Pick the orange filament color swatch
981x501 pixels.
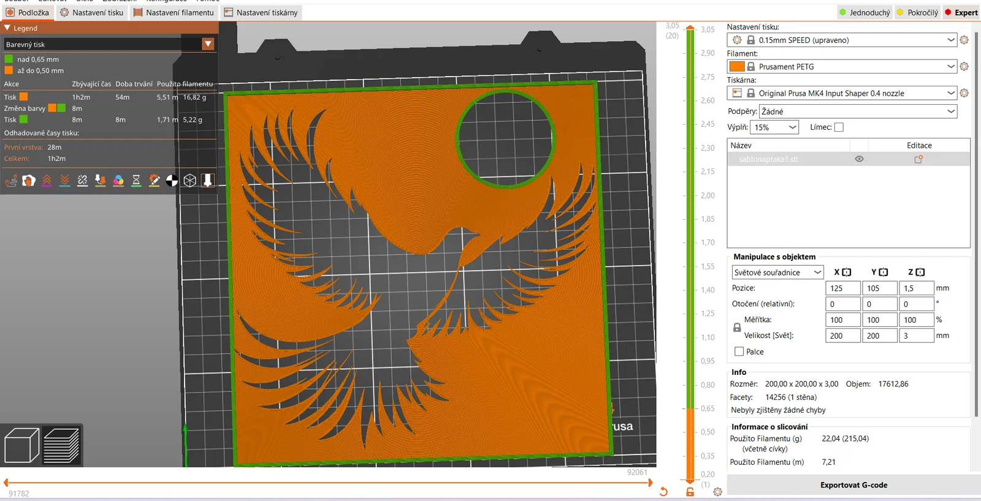coord(737,66)
